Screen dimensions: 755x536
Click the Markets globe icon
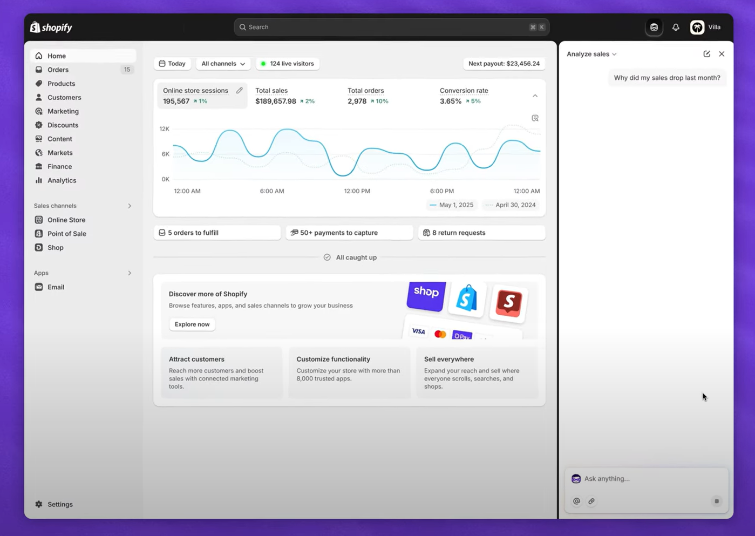[39, 153]
